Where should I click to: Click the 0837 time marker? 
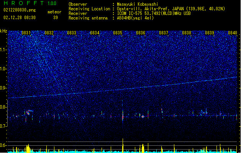click(164, 33)
